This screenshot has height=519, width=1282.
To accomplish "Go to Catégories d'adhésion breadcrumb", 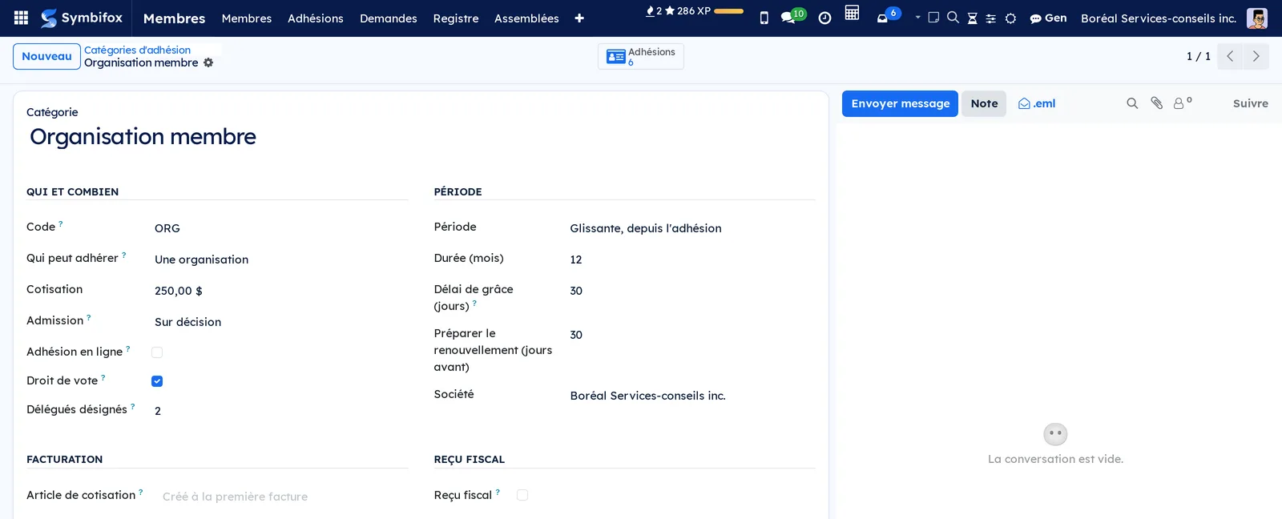I will (x=137, y=50).
